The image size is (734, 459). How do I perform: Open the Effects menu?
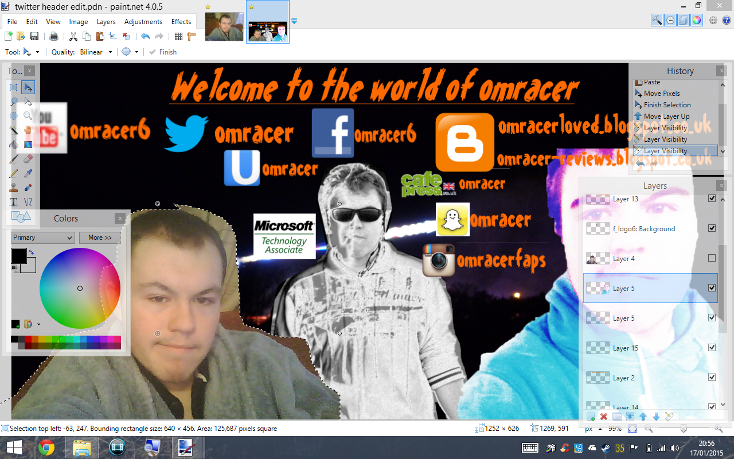tap(181, 22)
